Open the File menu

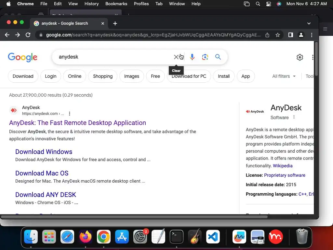click(44, 4)
